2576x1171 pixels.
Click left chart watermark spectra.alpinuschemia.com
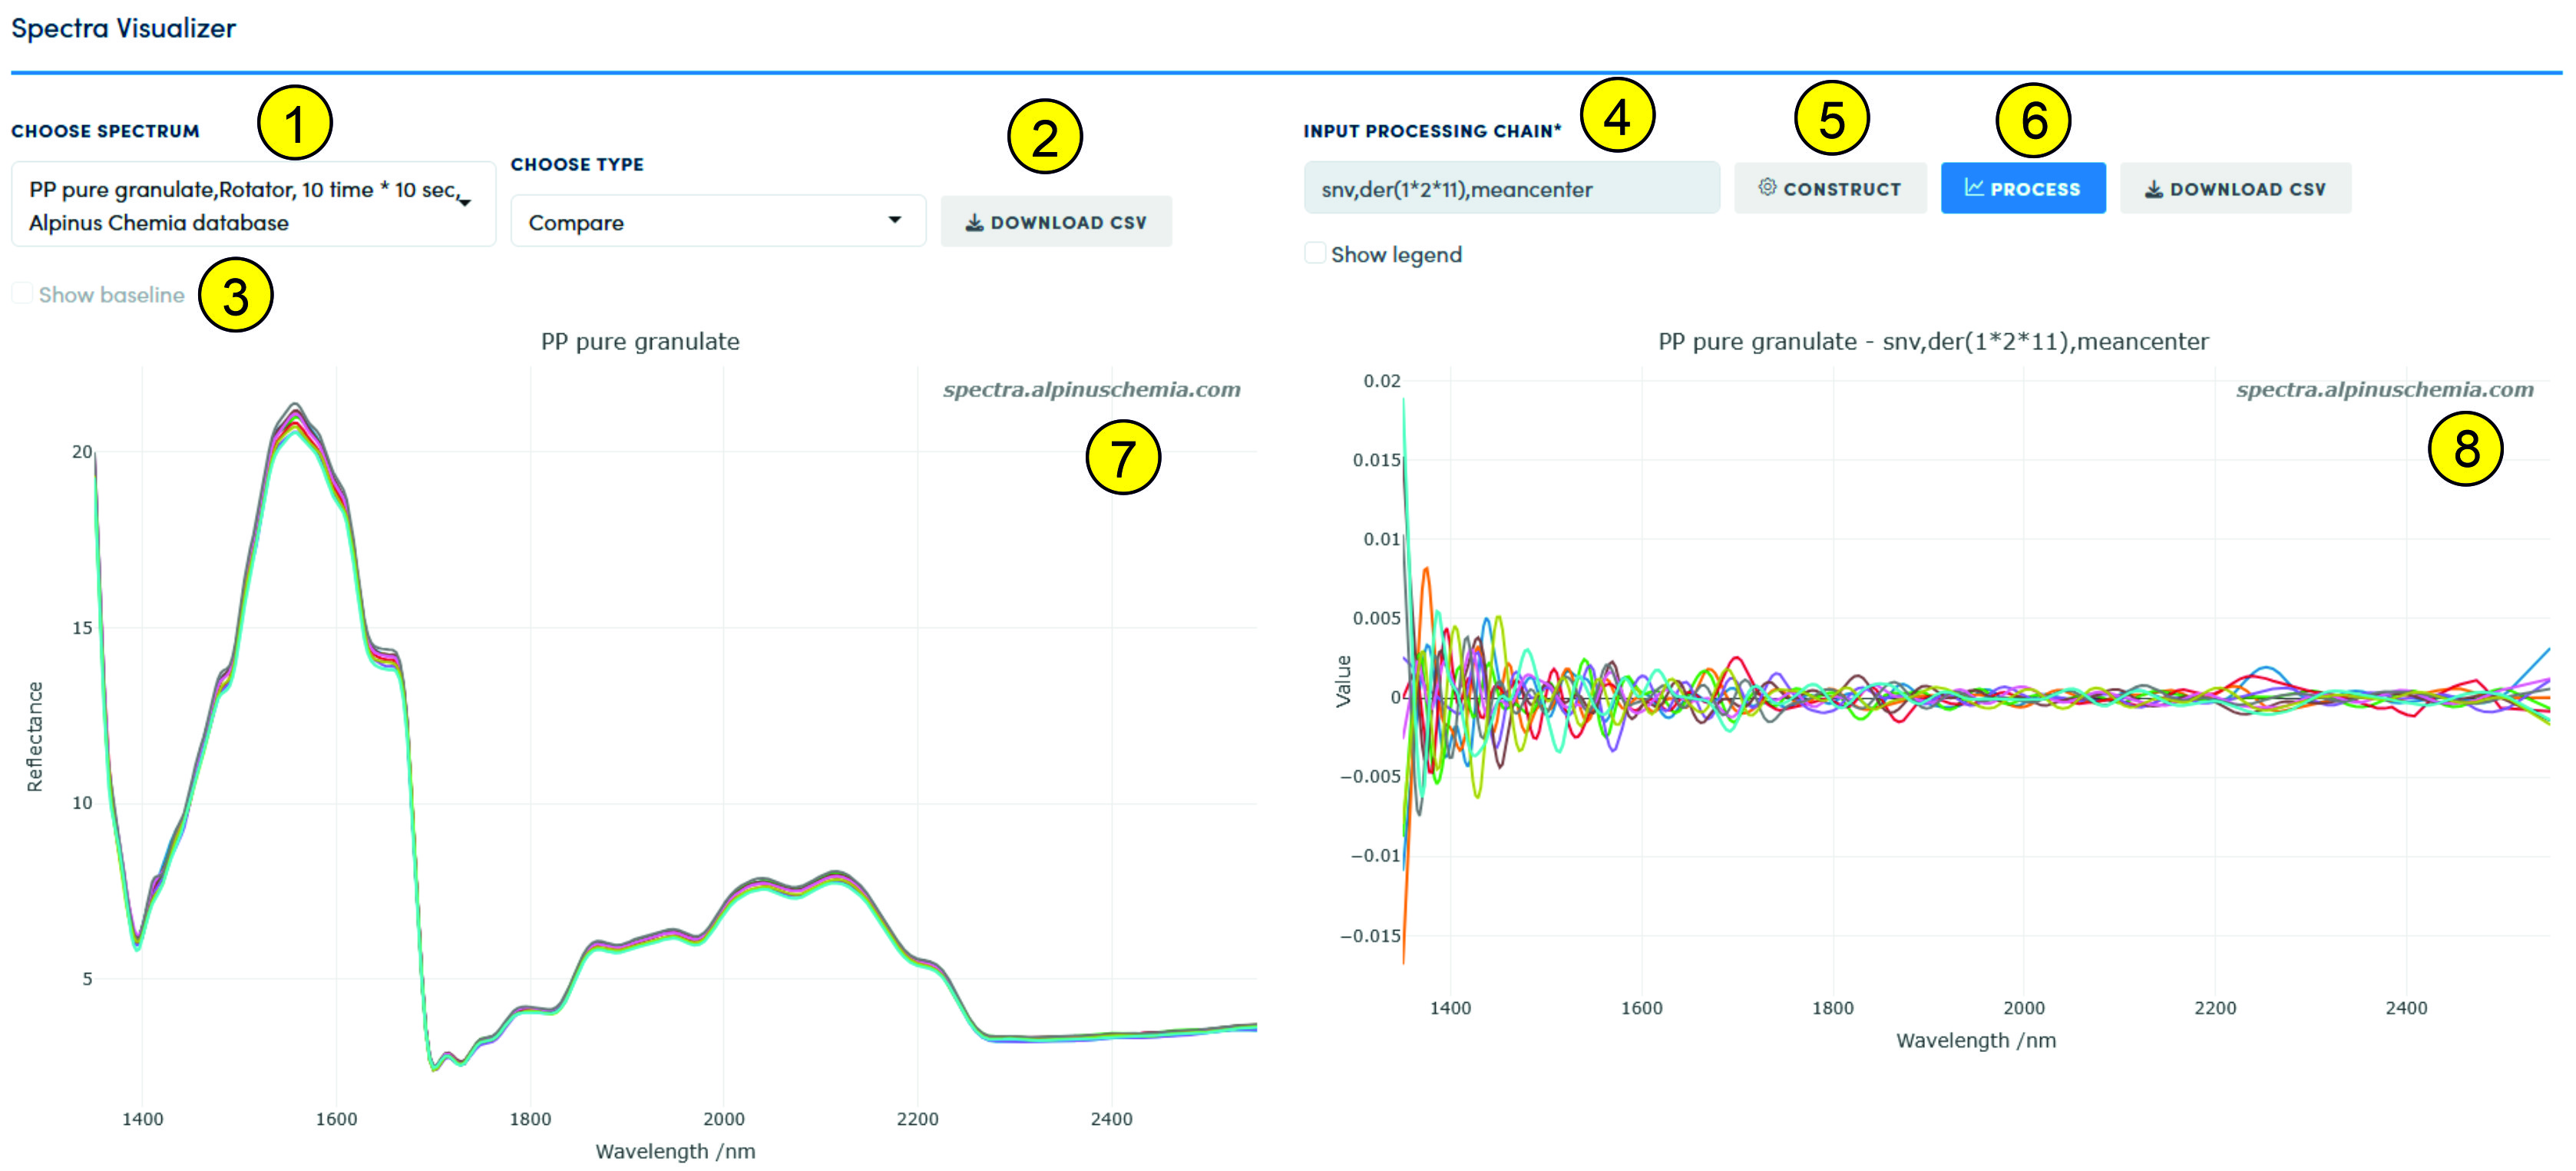(x=1091, y=389)
